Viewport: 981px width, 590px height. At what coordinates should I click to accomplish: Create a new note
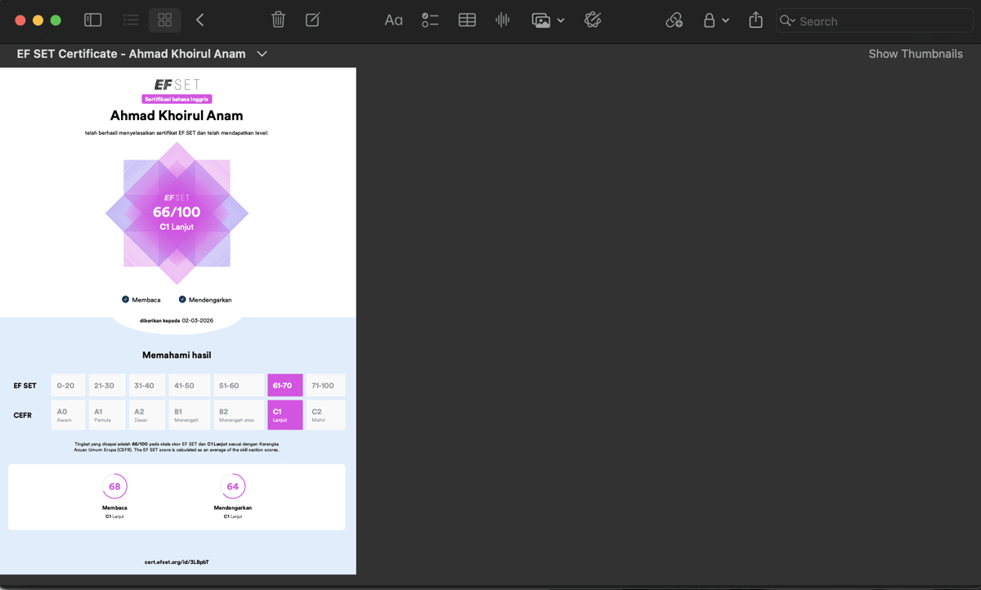[312, 20]
